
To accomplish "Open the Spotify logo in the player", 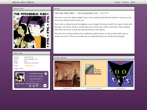I will coord(46,74).
